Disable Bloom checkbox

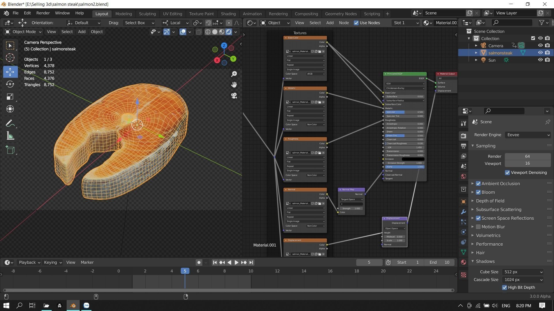(x=478, y=192)
